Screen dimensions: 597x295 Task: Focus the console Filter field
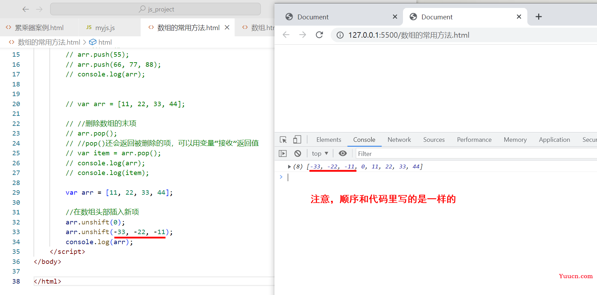click(x=477, y=154)
